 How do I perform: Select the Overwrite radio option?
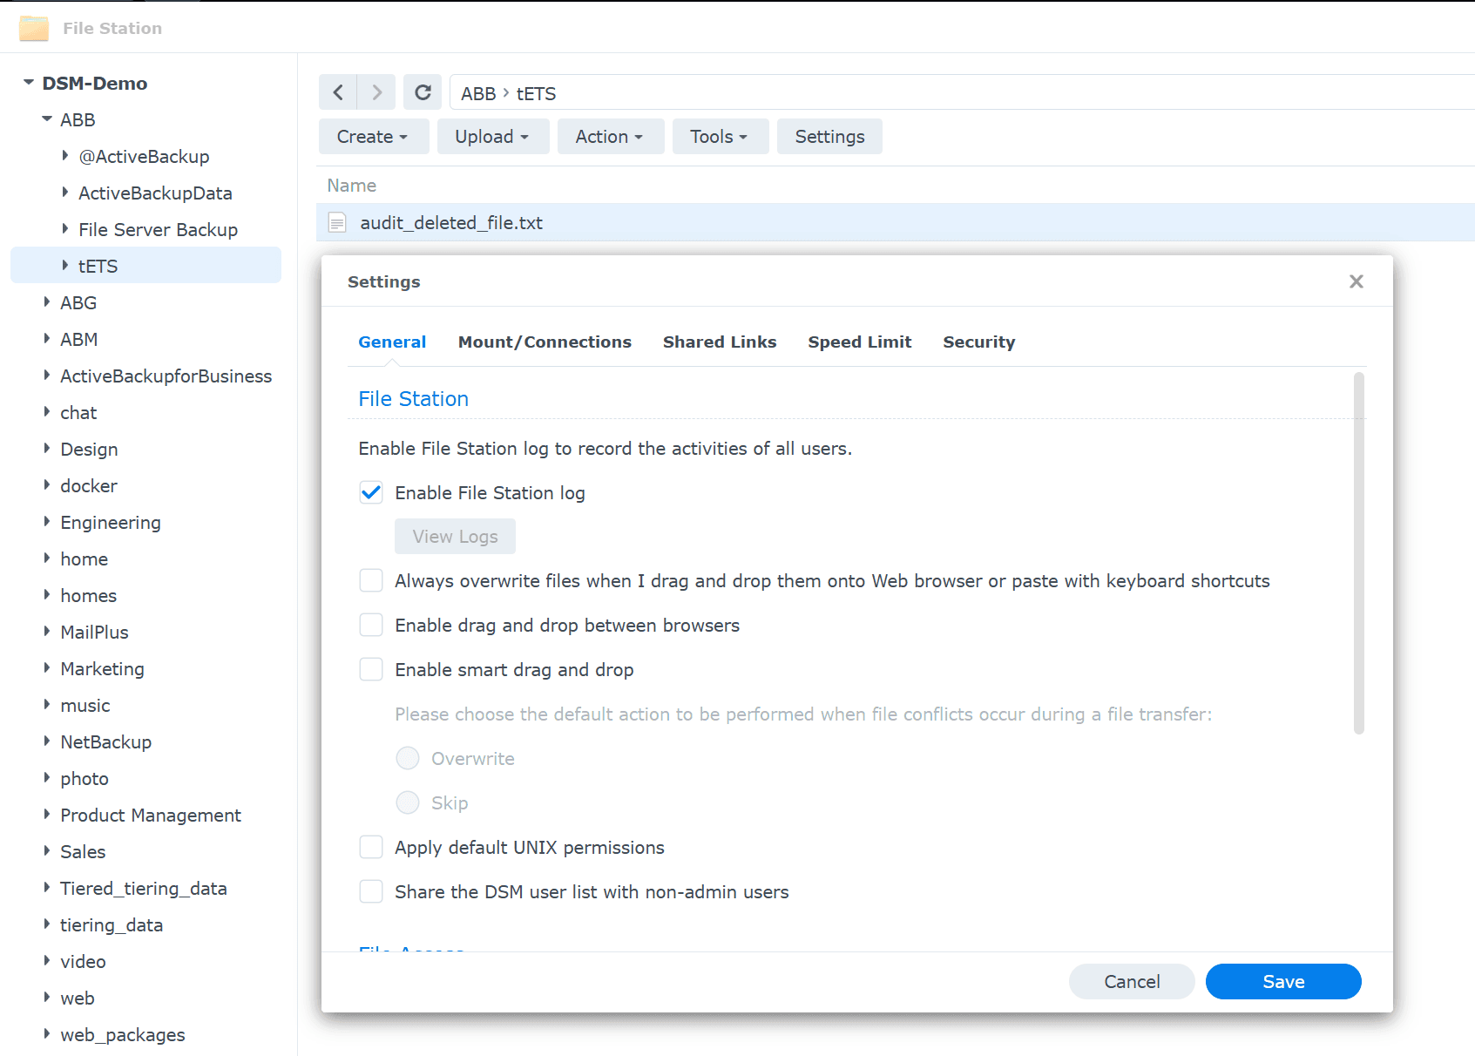408,759
